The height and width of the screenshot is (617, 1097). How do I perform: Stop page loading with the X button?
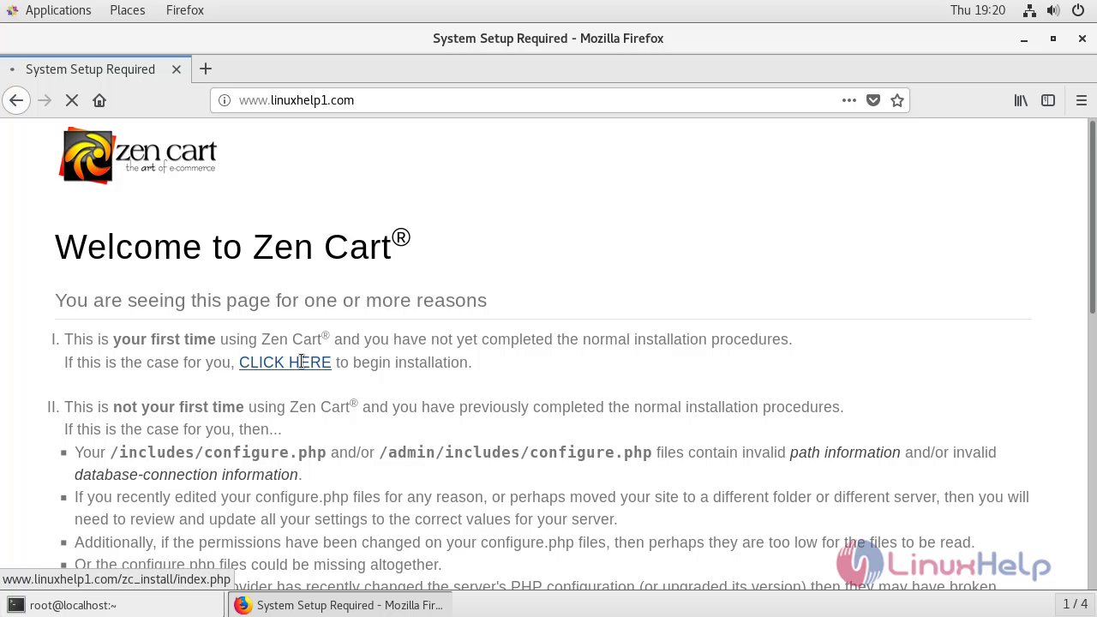[x=72, y=100]
